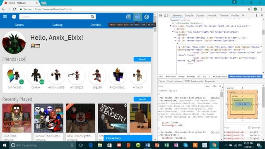265x149 pixels.
Task: Switch to the Console tab
Action: click(x=189, y=15)
